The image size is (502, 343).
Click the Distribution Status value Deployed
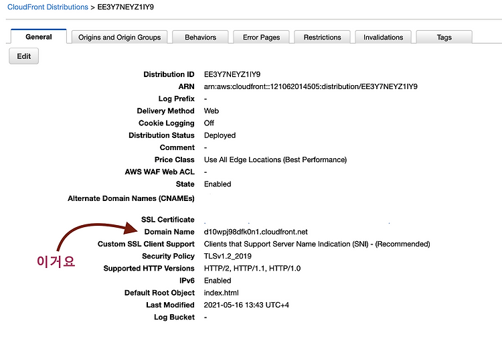tap(220, 135)
